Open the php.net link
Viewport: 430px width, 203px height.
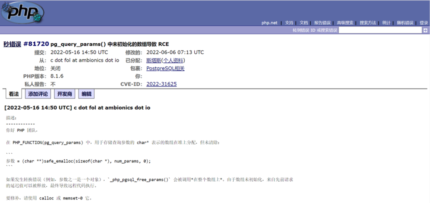click(x=269, y=23)
